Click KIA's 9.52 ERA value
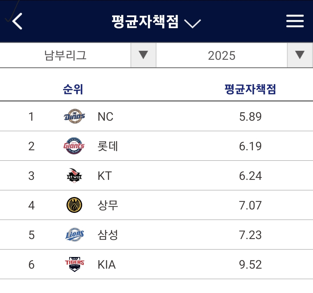313x293 pixels. (x=250, y=265)
